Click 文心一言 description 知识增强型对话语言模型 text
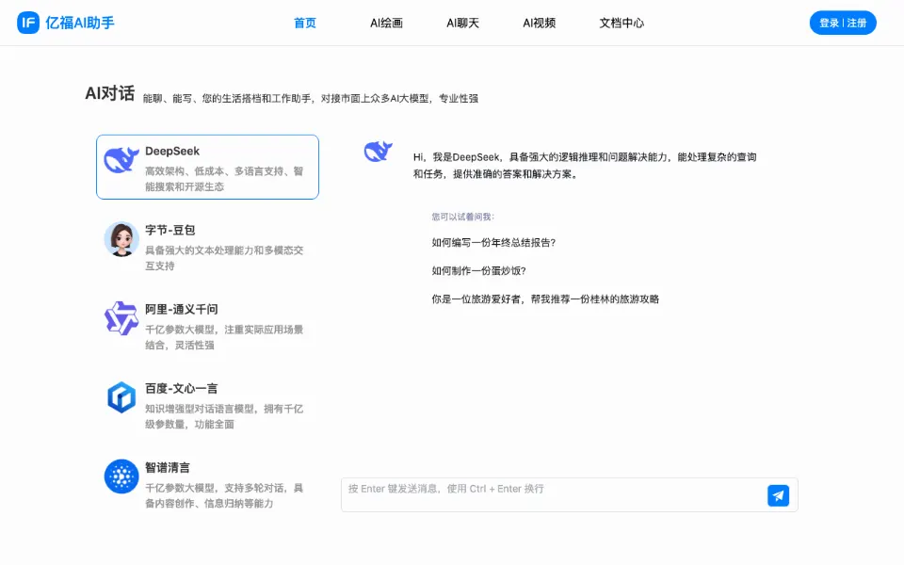904x565 pixels. tap(224, 416)
